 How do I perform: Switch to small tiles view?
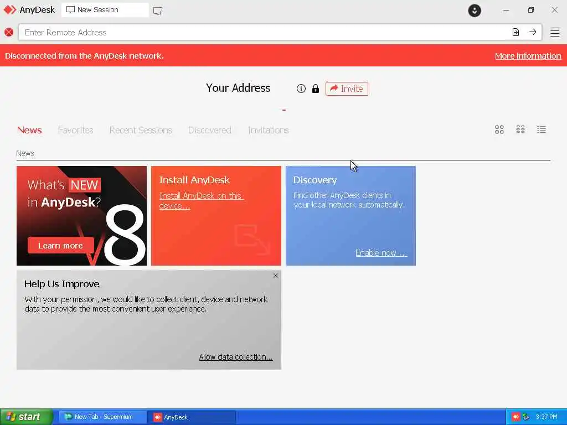pos(520,129)
